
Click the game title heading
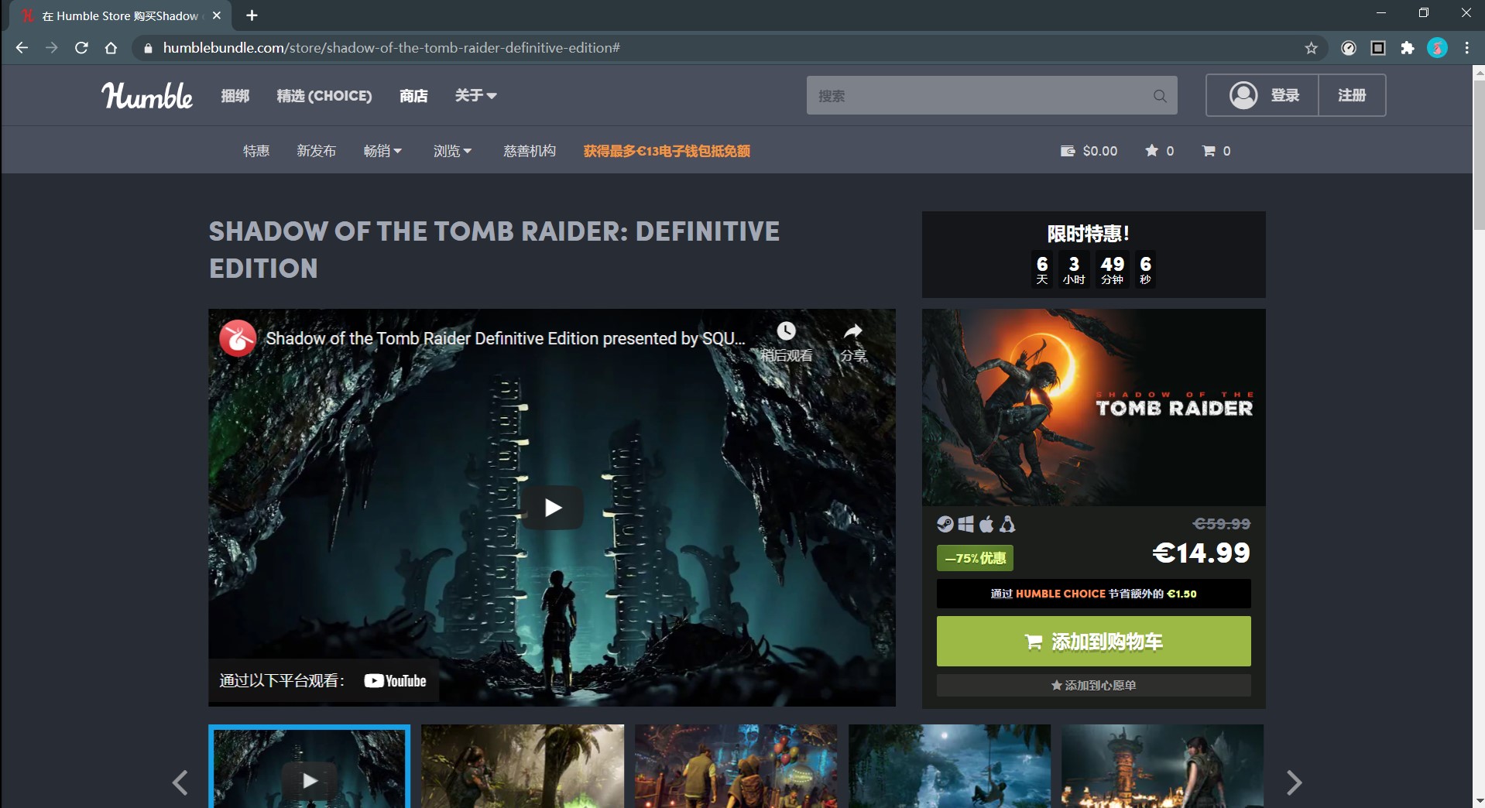(x=494, y=250)
